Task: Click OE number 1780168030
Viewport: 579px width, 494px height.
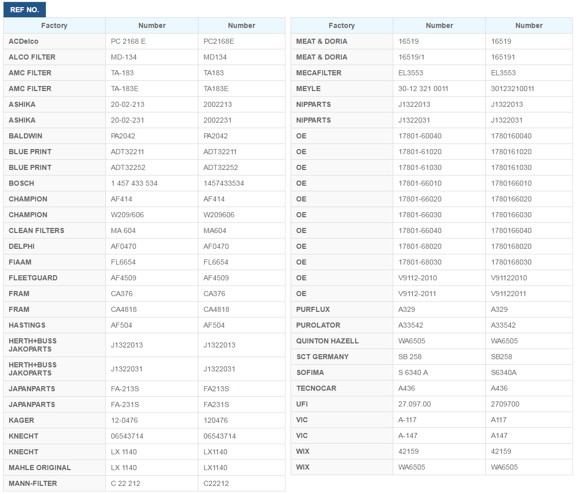Action: [511, 262]
